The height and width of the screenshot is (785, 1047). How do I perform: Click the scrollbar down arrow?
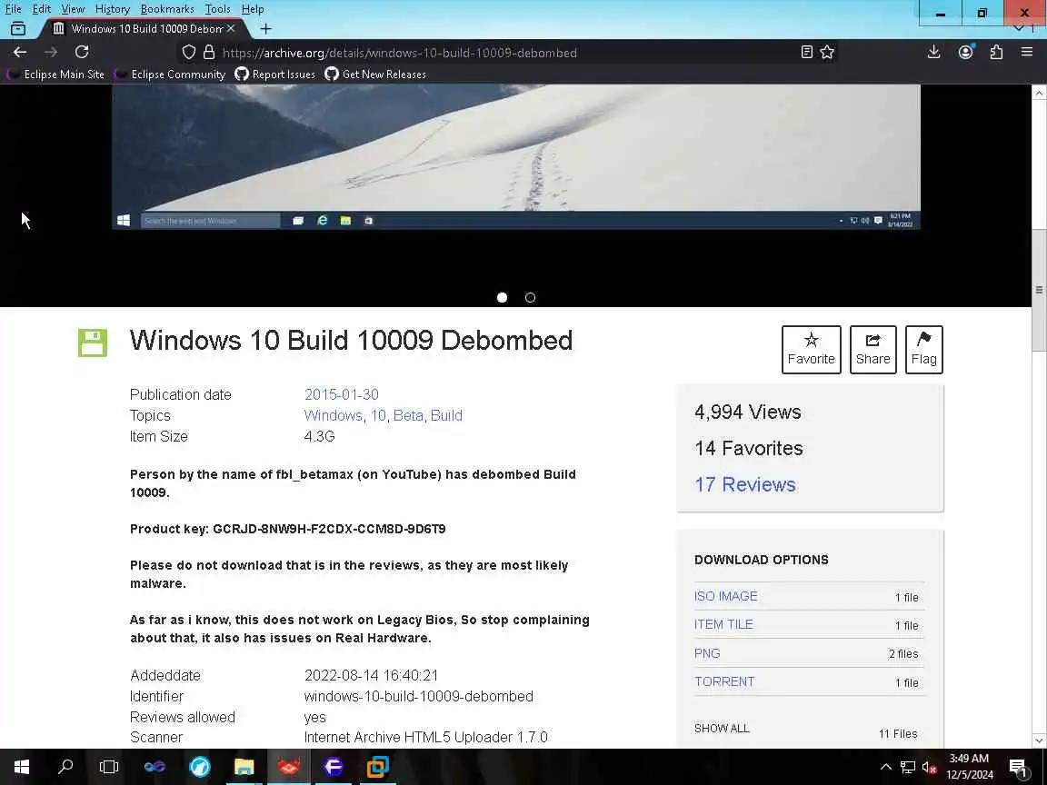(1039, 740)
